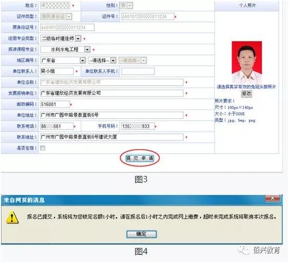Click the 姓名 name input field
The width and height of the screenshot is (289, 263).
click(55, 6)
